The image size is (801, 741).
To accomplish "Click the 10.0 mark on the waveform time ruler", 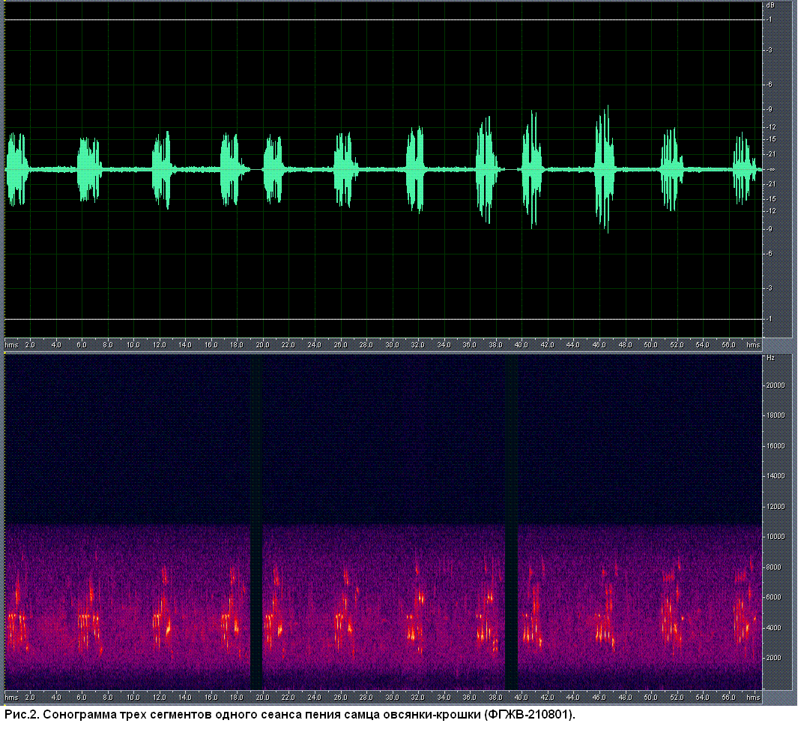I will pyautogui.click(x=133, y=345).
